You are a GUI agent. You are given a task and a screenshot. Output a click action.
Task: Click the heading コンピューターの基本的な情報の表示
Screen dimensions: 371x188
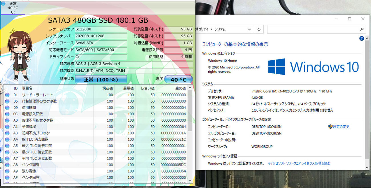pyautogui.click(x=235, y=44)
